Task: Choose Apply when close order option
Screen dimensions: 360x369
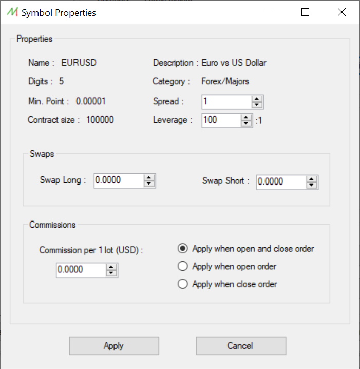Action: tap(228, 284)
